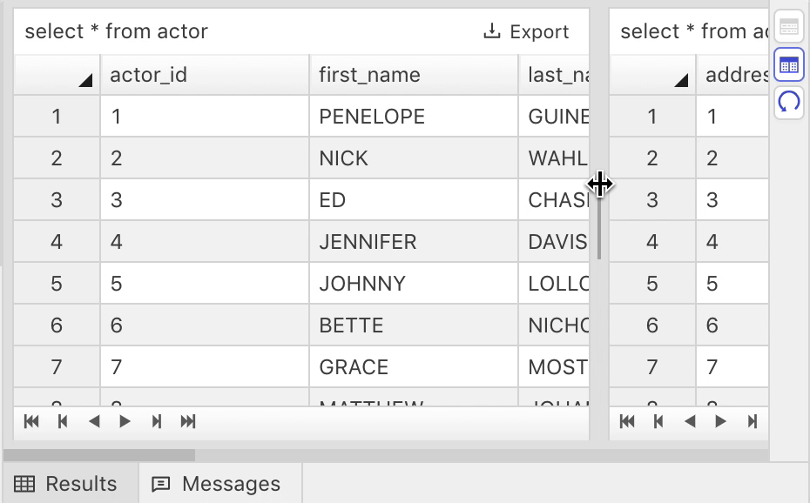Click the Export download icon for actor table
810x503 pixels.
point(492,31)
